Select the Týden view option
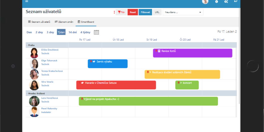The width and height of the screenshot is (264, 132). [61, 32]
